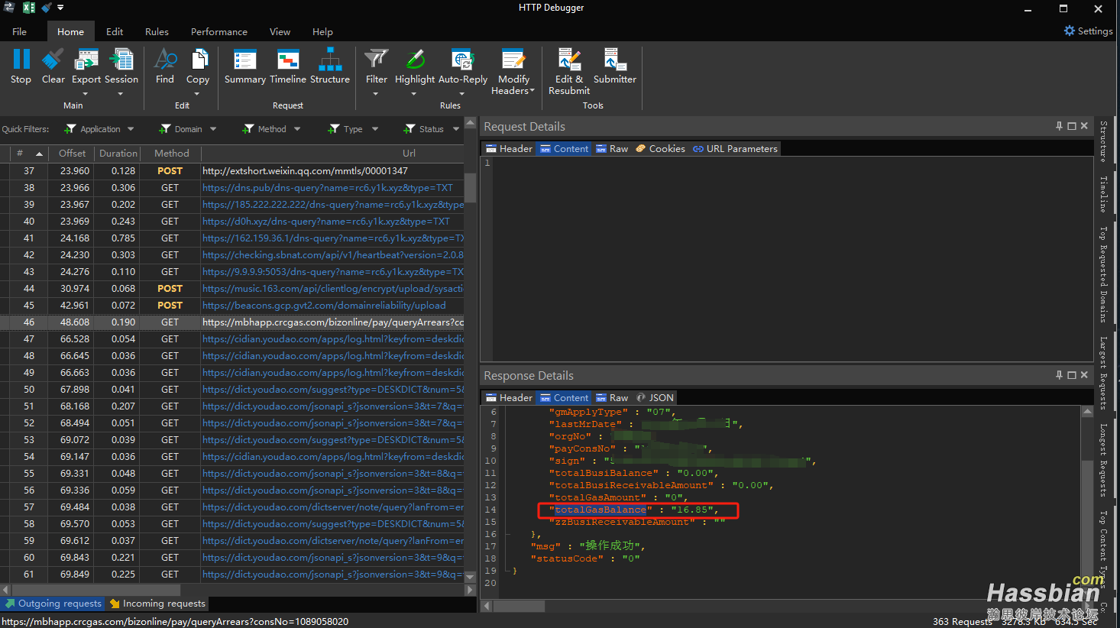Expand the Highlight dropdown arrow
Viewport: 1120px width, 628px height.
[414, 94]
